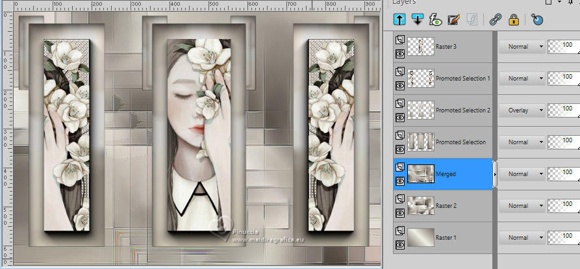
Task: Open blend mode dropdown for Promoted Selection
Action: [522, 142]
